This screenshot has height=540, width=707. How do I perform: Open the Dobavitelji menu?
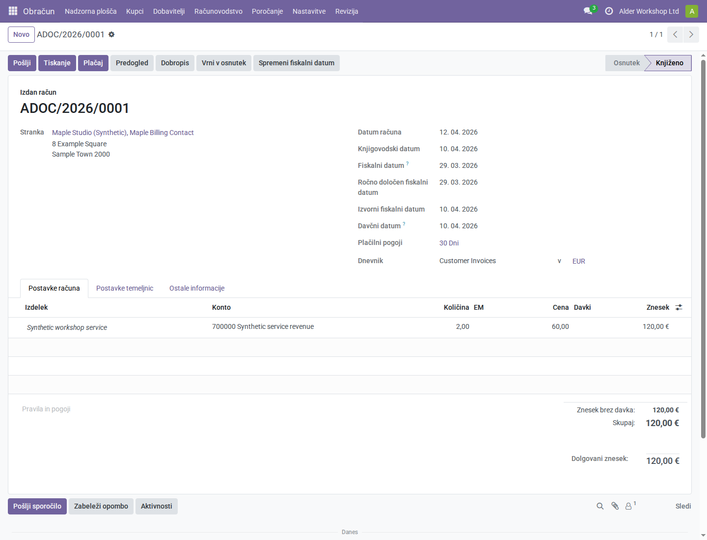(169, 11)
